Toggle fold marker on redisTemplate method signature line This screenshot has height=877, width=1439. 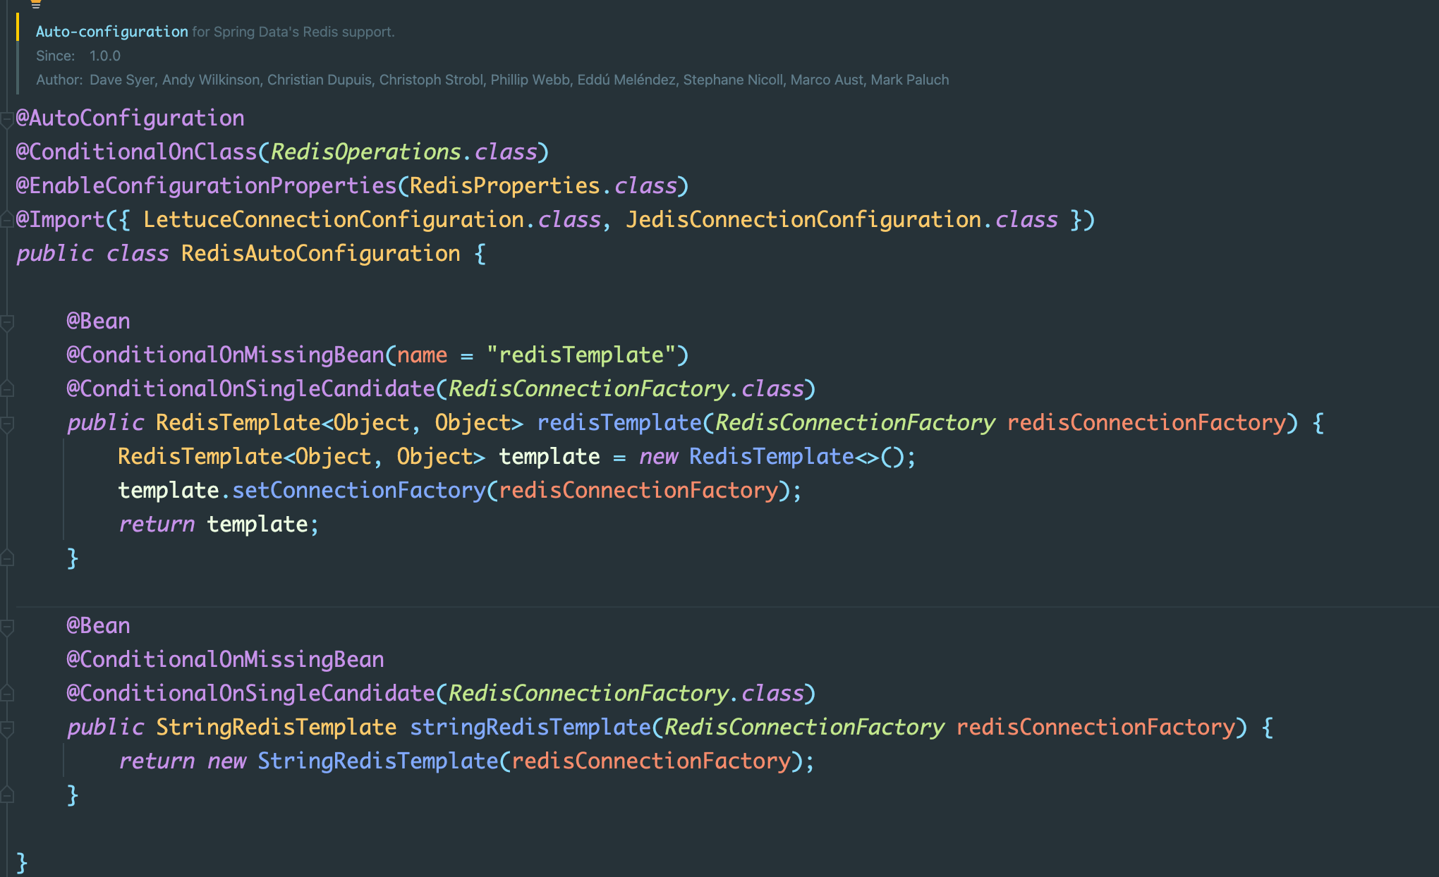tap(7, 424)
